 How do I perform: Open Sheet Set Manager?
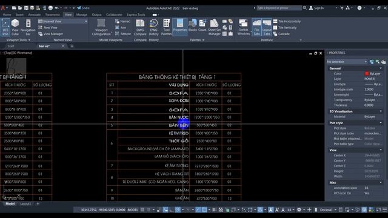(214, 27)
